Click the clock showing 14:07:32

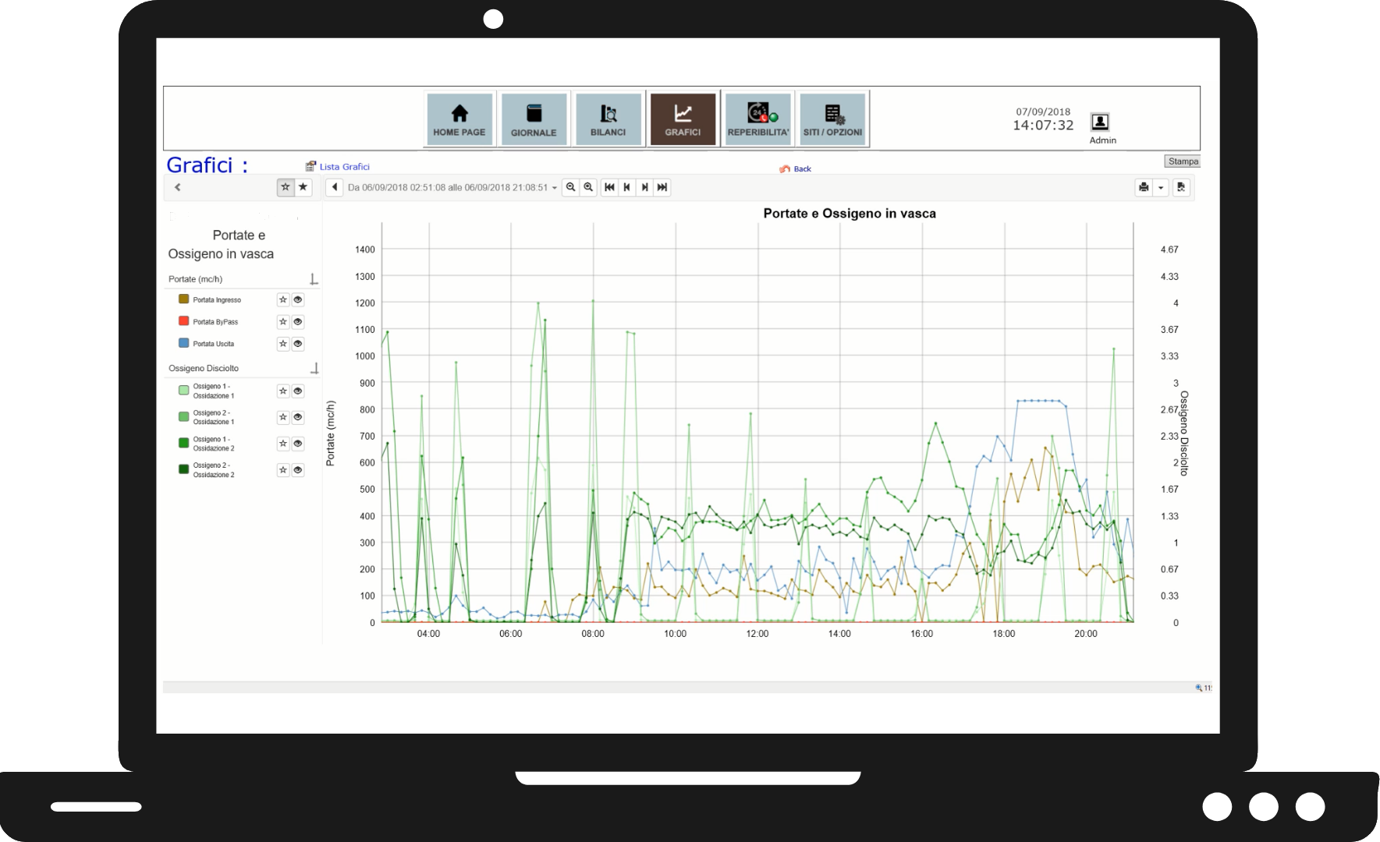(1043, 126)
